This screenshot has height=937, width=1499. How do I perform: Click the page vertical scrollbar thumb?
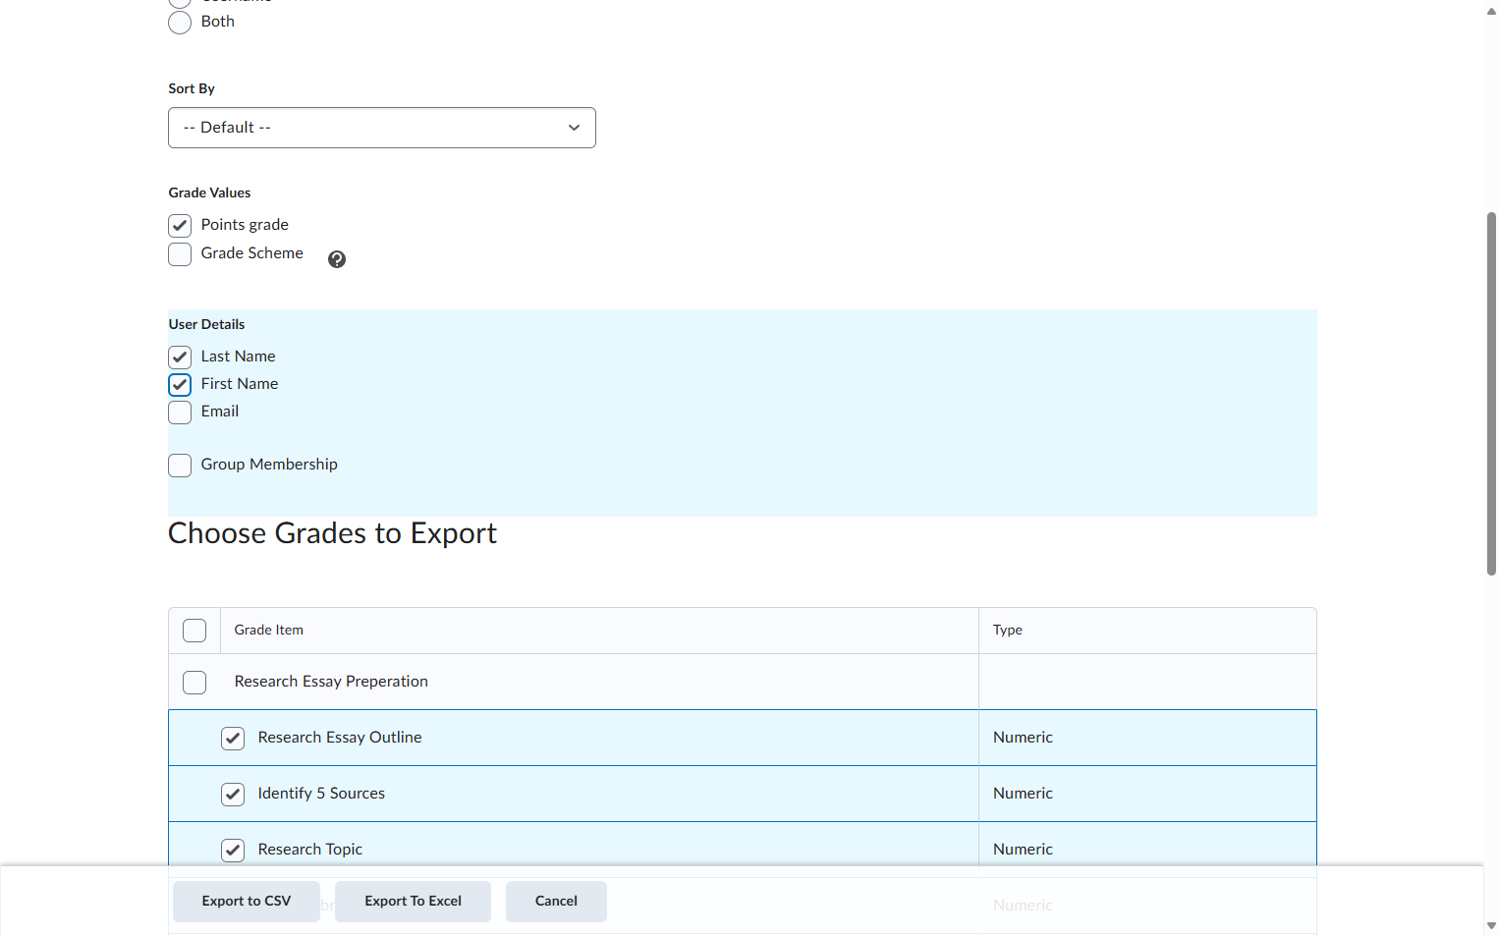click(1491, 393)
